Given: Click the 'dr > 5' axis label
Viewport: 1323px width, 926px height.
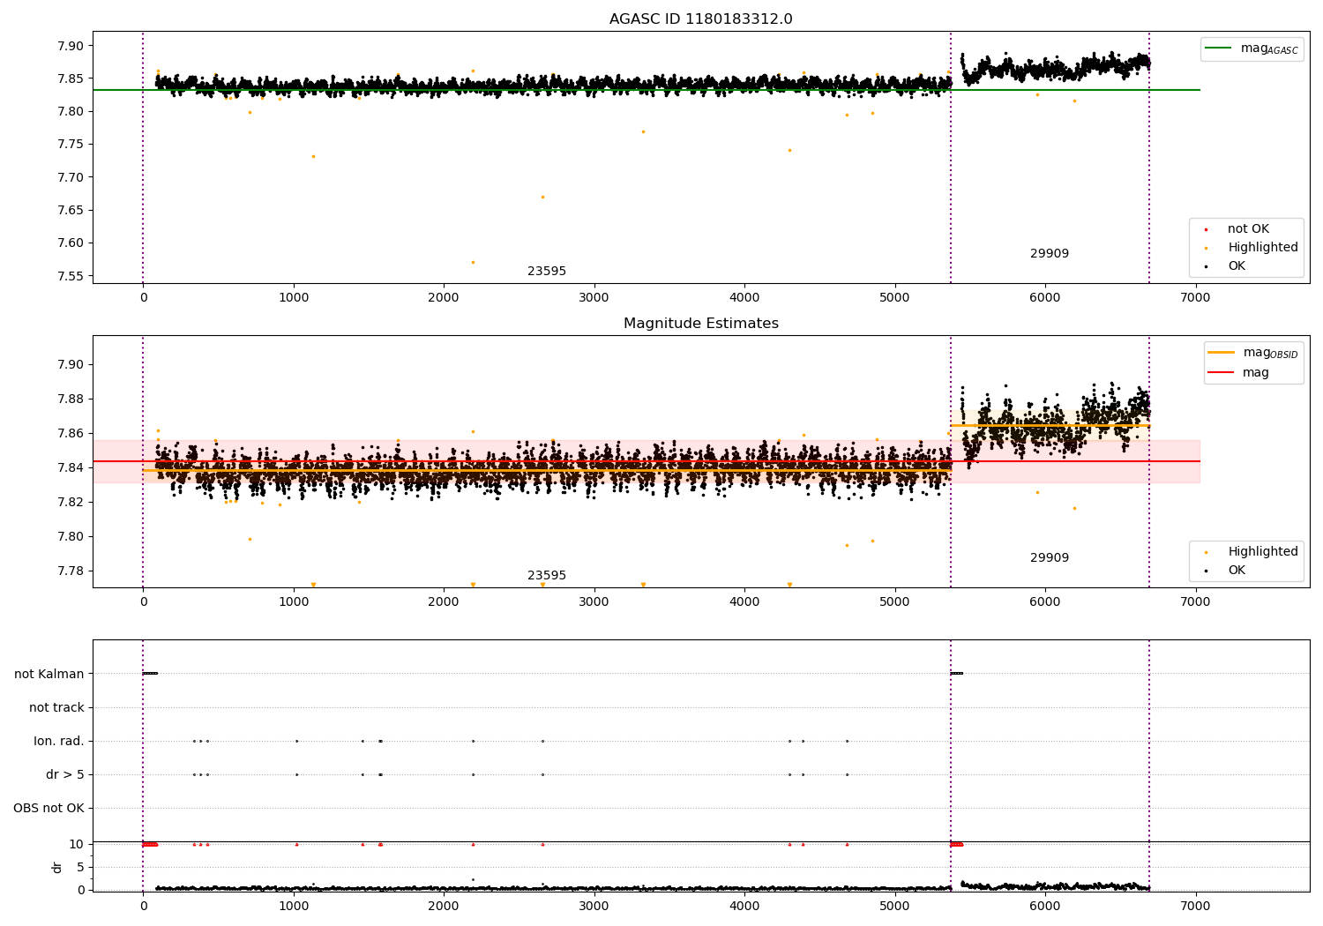Looking at the screenshot, I should click(x=65, y=774).
